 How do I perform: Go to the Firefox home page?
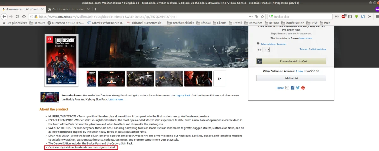pyautogui.click(x=24, y=16)
